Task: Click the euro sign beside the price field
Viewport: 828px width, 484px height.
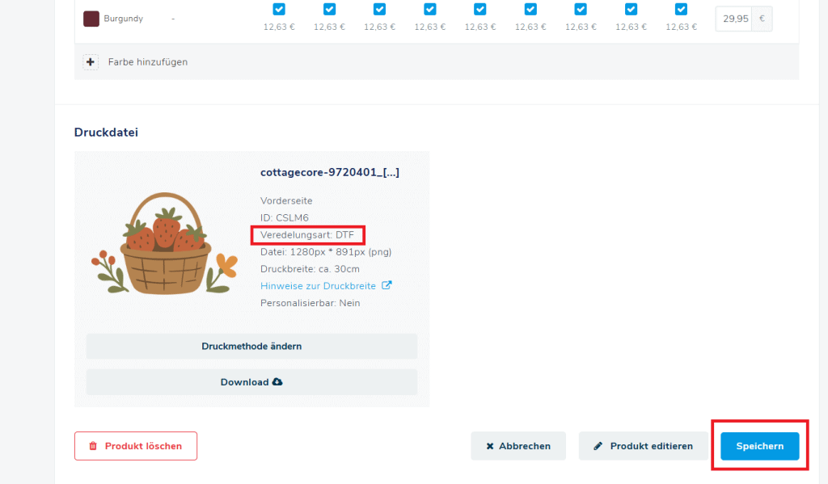Action: [762, 19]
